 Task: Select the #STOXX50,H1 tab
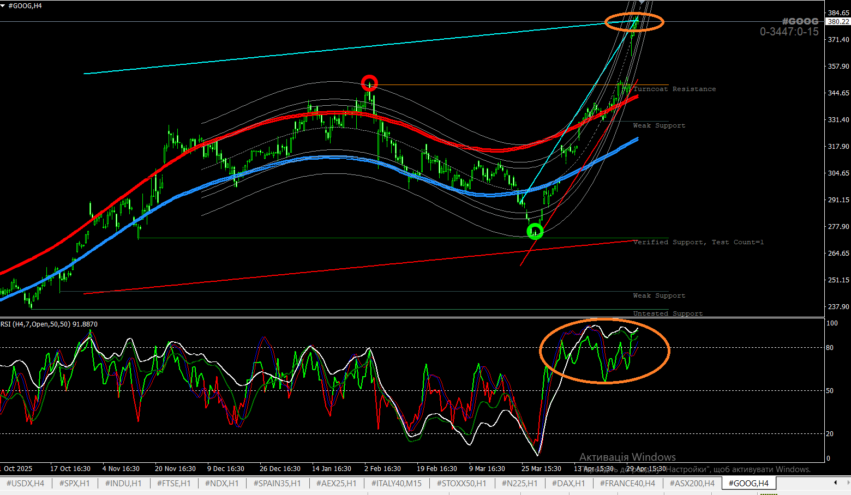coord(461,483)
